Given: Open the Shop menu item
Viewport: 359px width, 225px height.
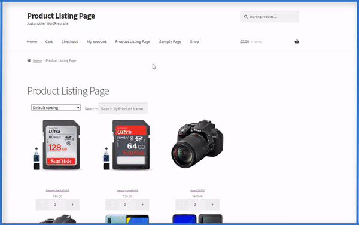Looking at the screenshot, I should coord(194,42).
